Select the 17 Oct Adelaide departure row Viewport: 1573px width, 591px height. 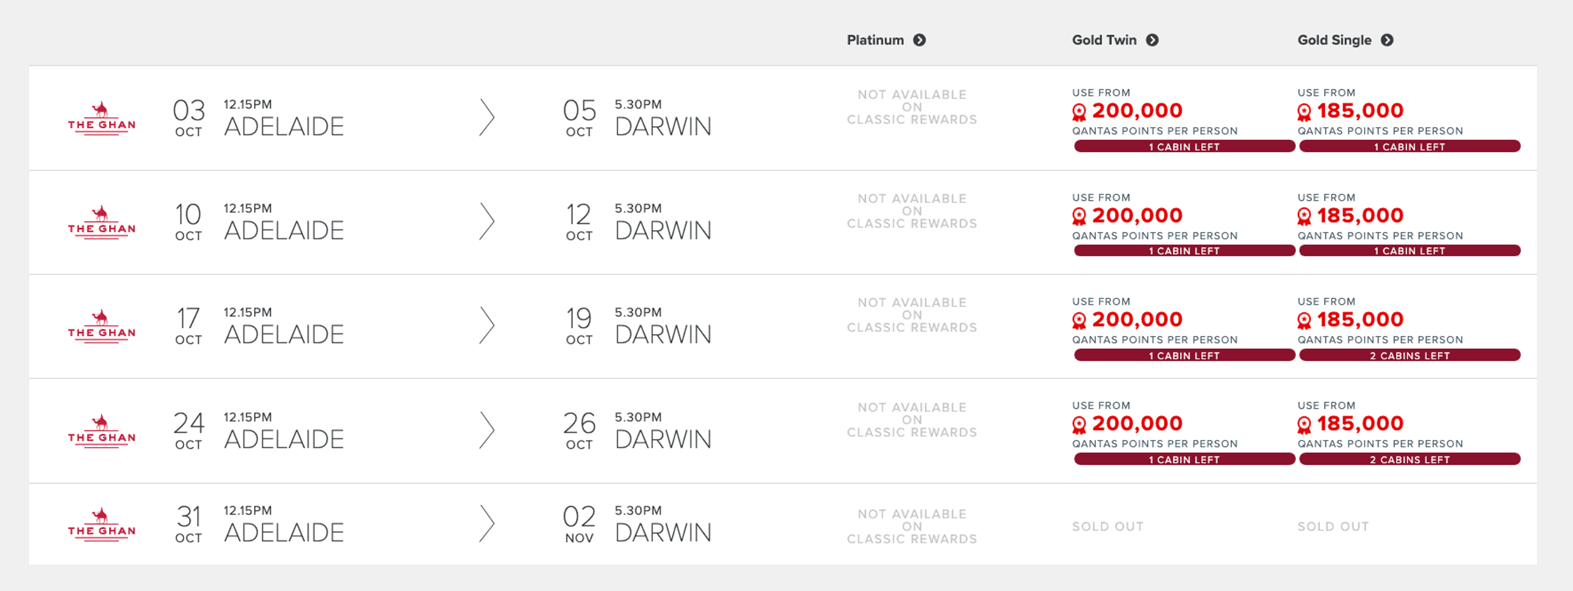pos(783,326)
